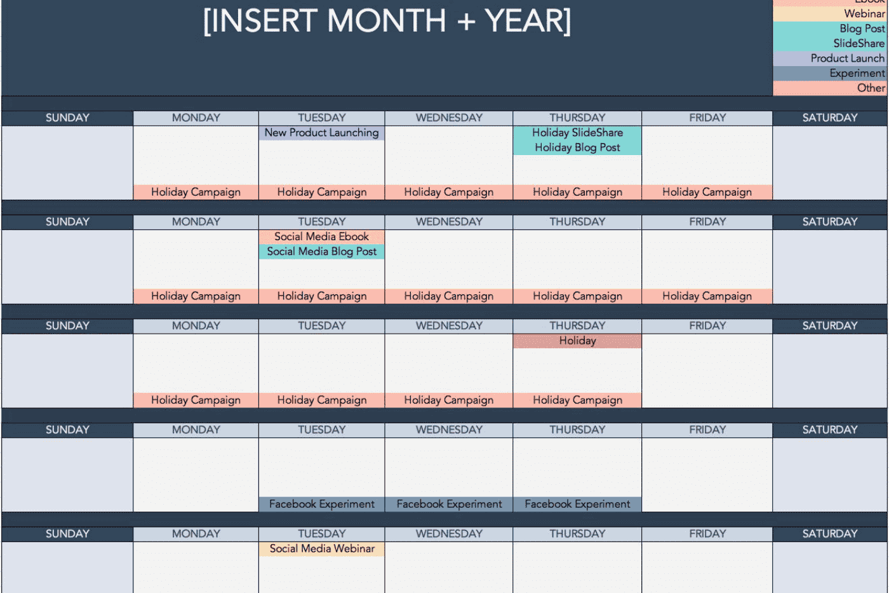Click the standalone Holiday event on Thursday
The width and height of the screenshot is (889, 593).
pos(577,341)
